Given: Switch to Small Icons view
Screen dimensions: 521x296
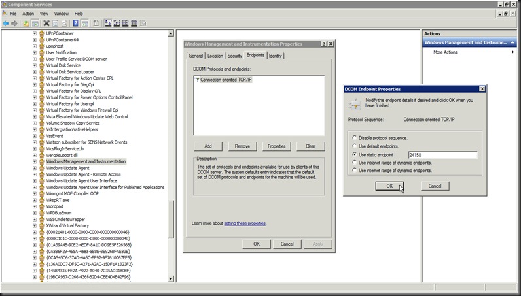Looking at the screenshot, I should (117, 24).
